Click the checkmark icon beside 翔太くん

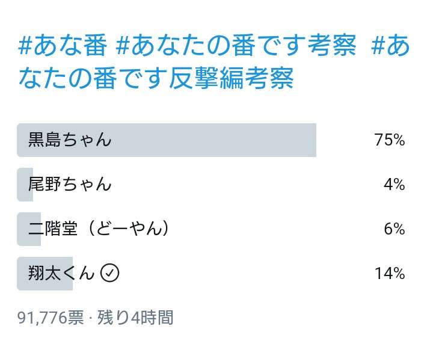point(109,273)
